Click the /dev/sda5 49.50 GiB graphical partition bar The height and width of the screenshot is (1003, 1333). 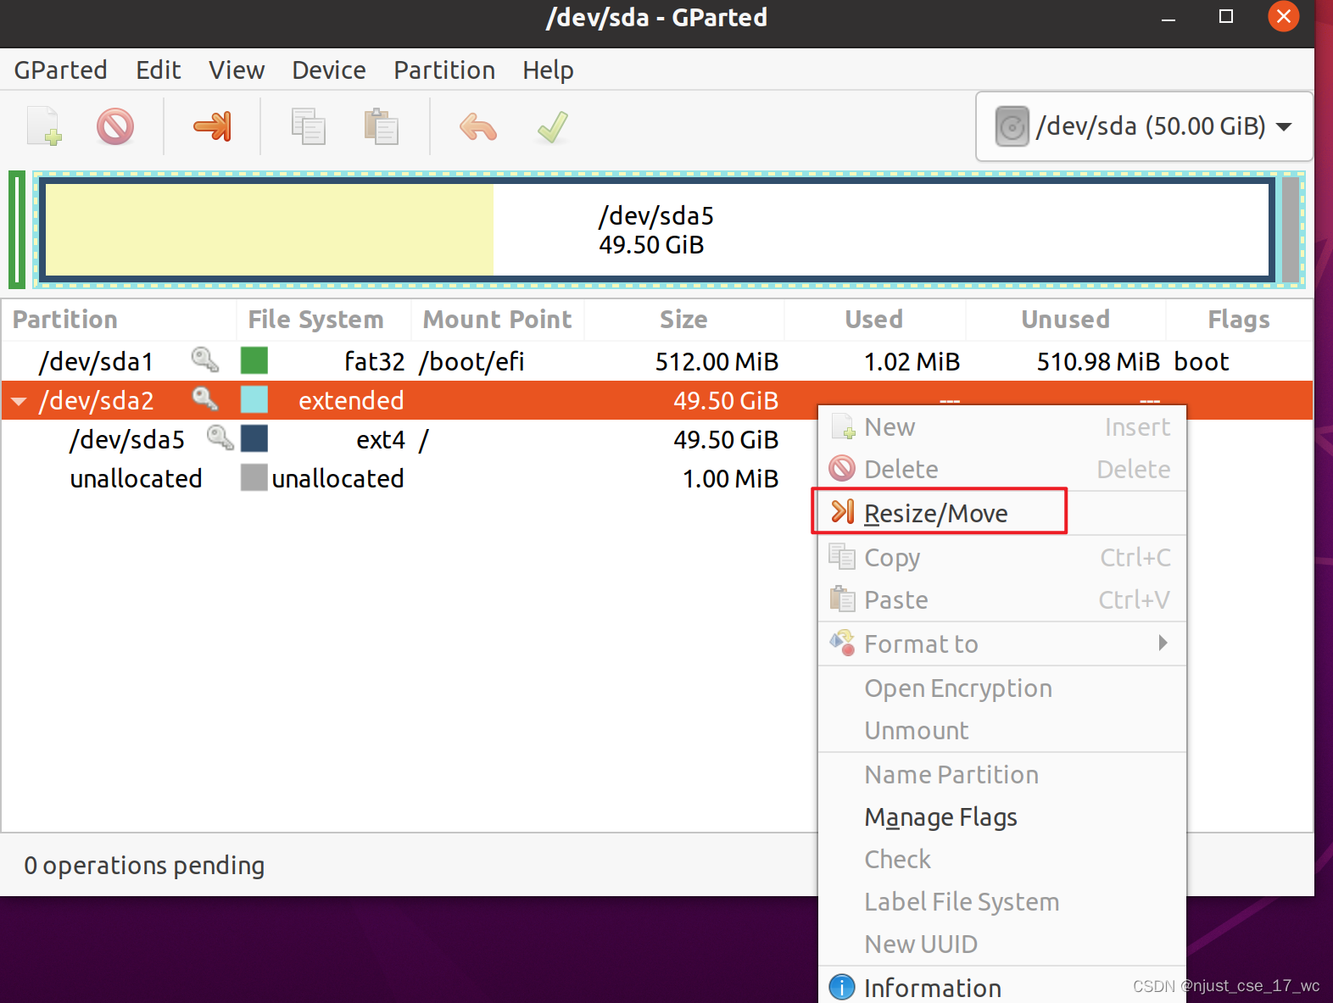657,230
